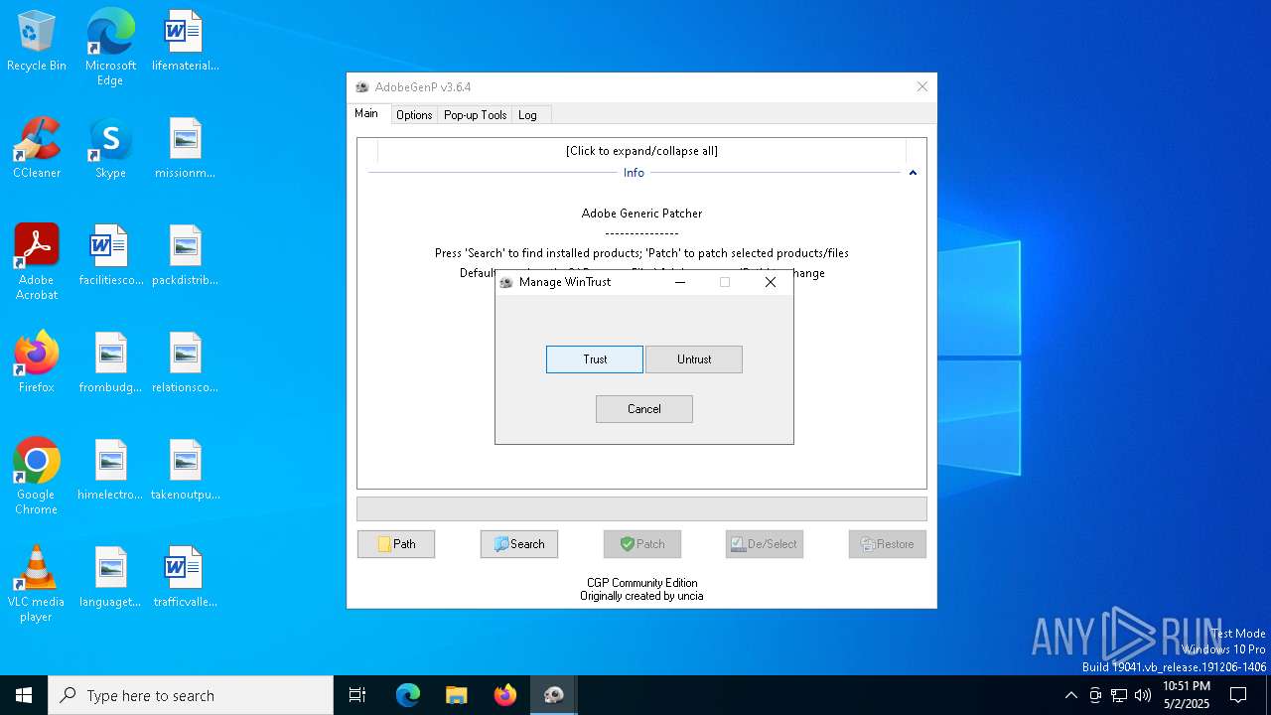This screenshot has height=715, width=1271.
Task: Click the Trust button in Manage WinTrust
Action: point(595,359)
